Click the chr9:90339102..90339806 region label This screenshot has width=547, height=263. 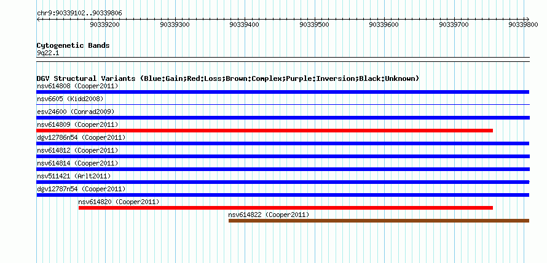79,13
